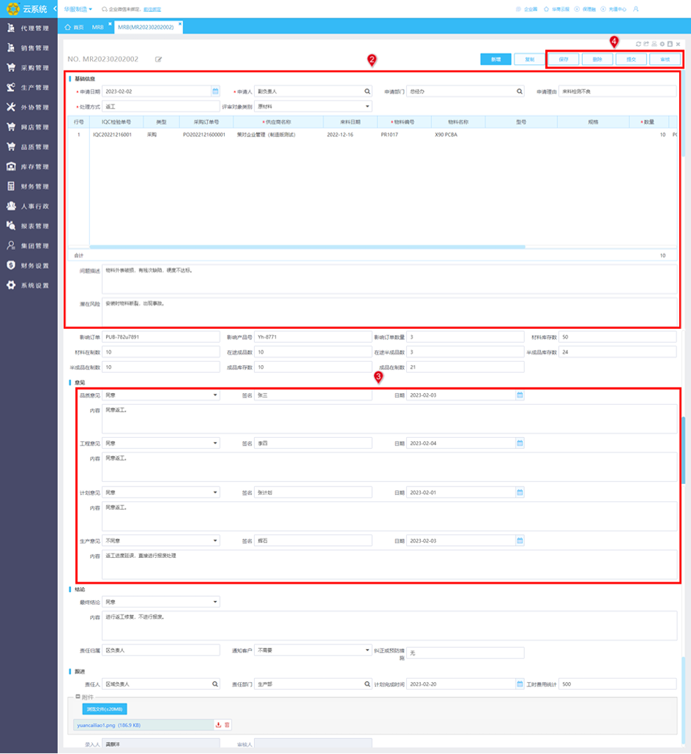The height and width of the screenshot is (754, 691).
Task: Click the search icon in 申请部门 field
Action: coord(519,91)
